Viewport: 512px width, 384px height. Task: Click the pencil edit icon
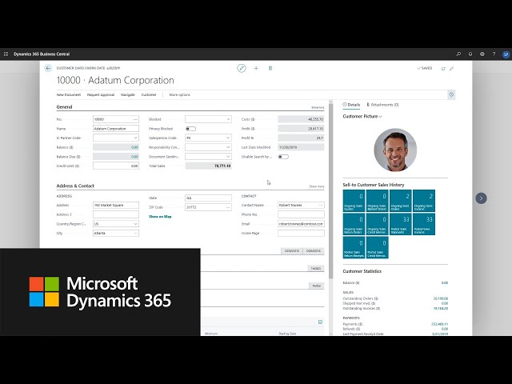point(242,69)
